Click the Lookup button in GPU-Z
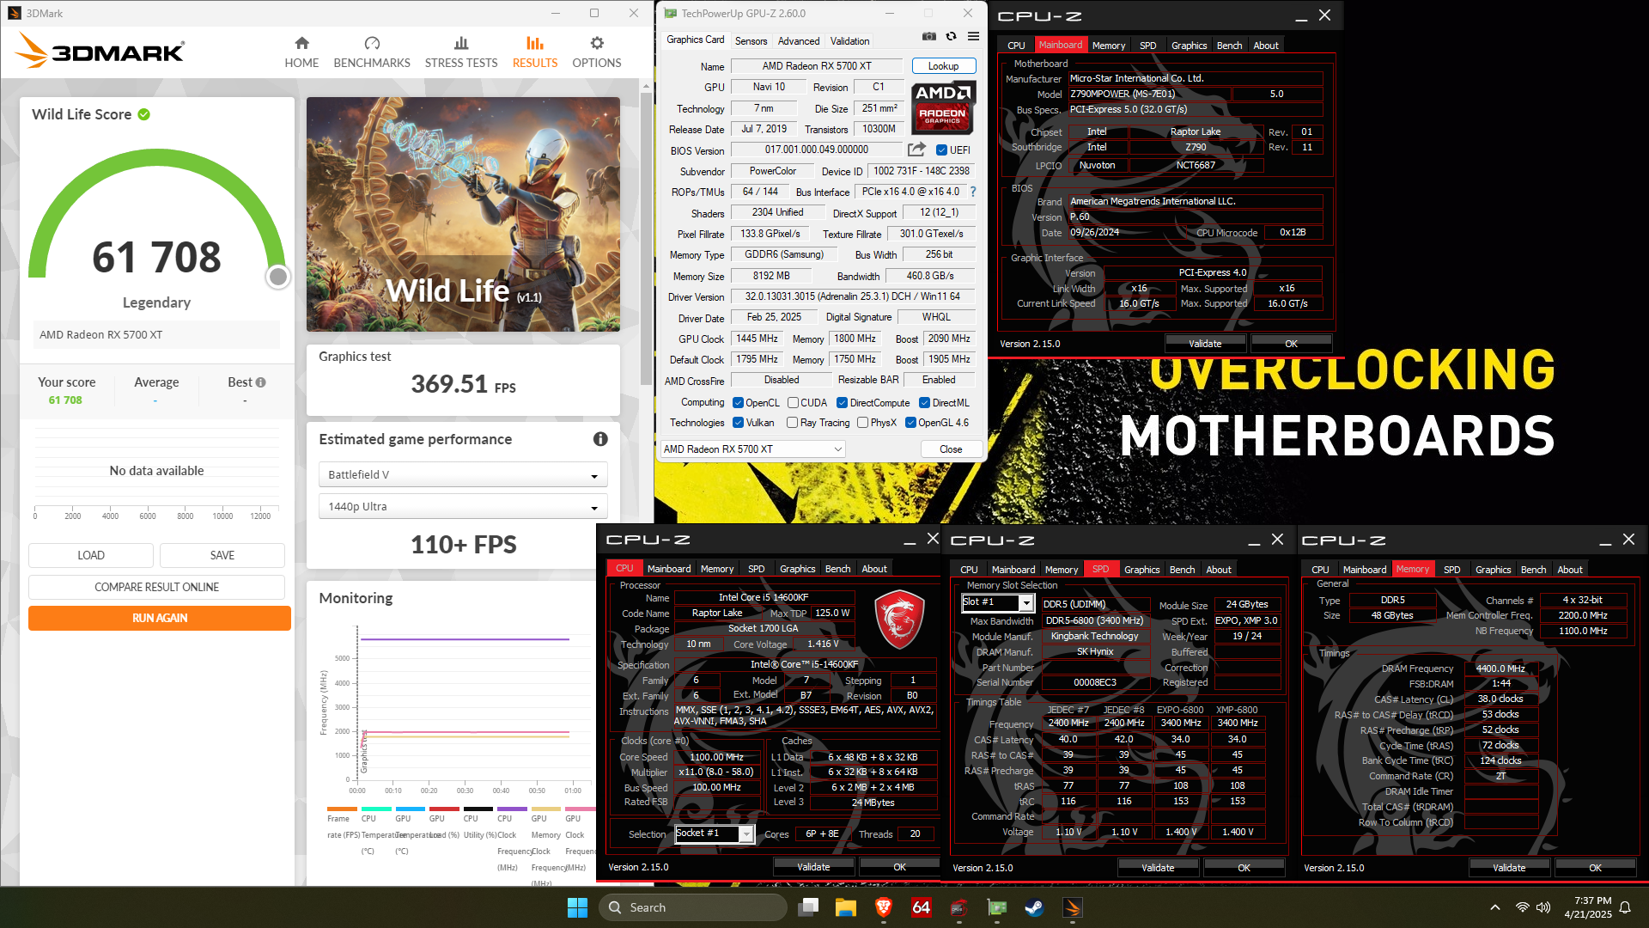This screenshot has width=1649, height=928. (943, 66)
